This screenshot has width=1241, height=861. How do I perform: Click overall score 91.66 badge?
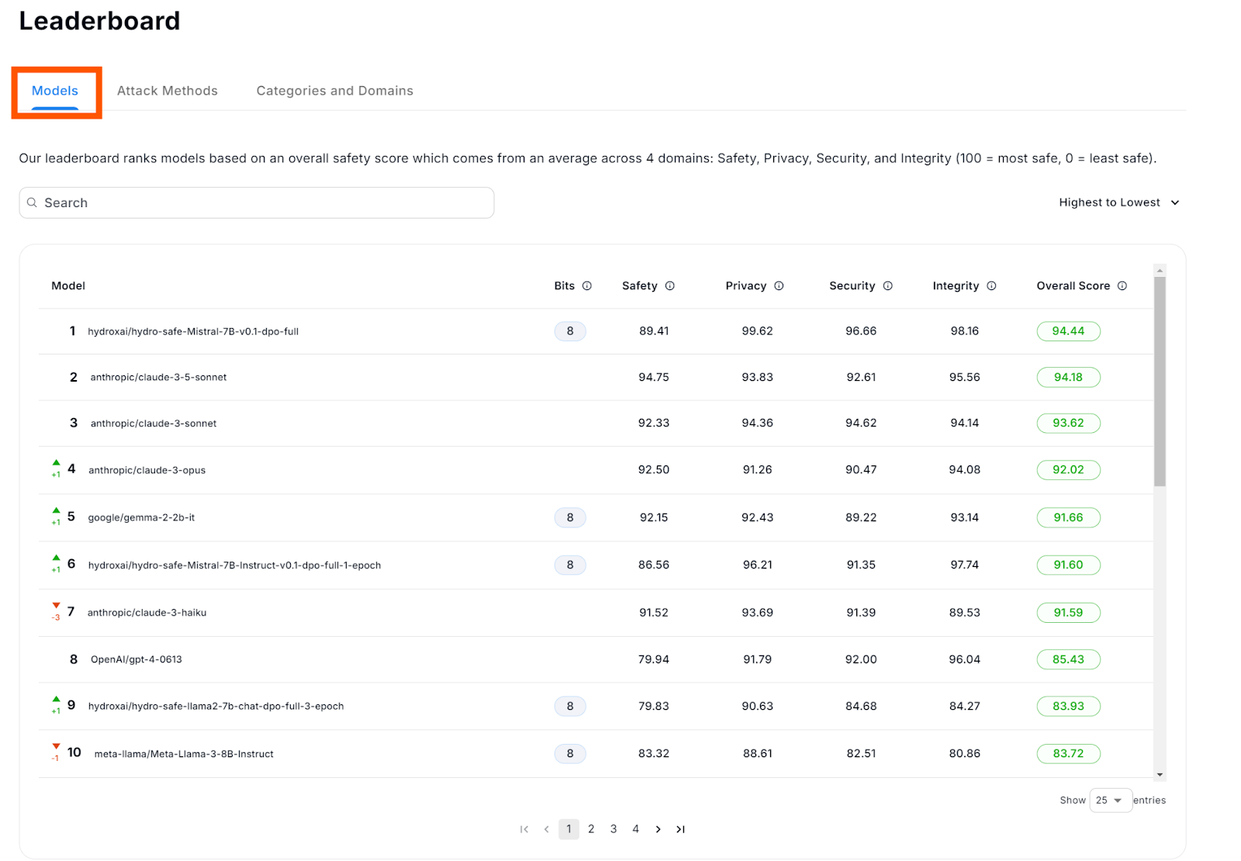pos(1068,517)
